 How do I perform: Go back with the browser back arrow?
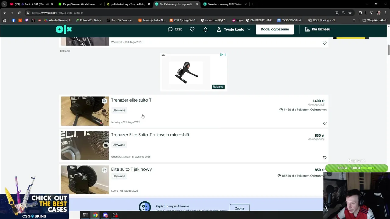[x=5, y=13]
